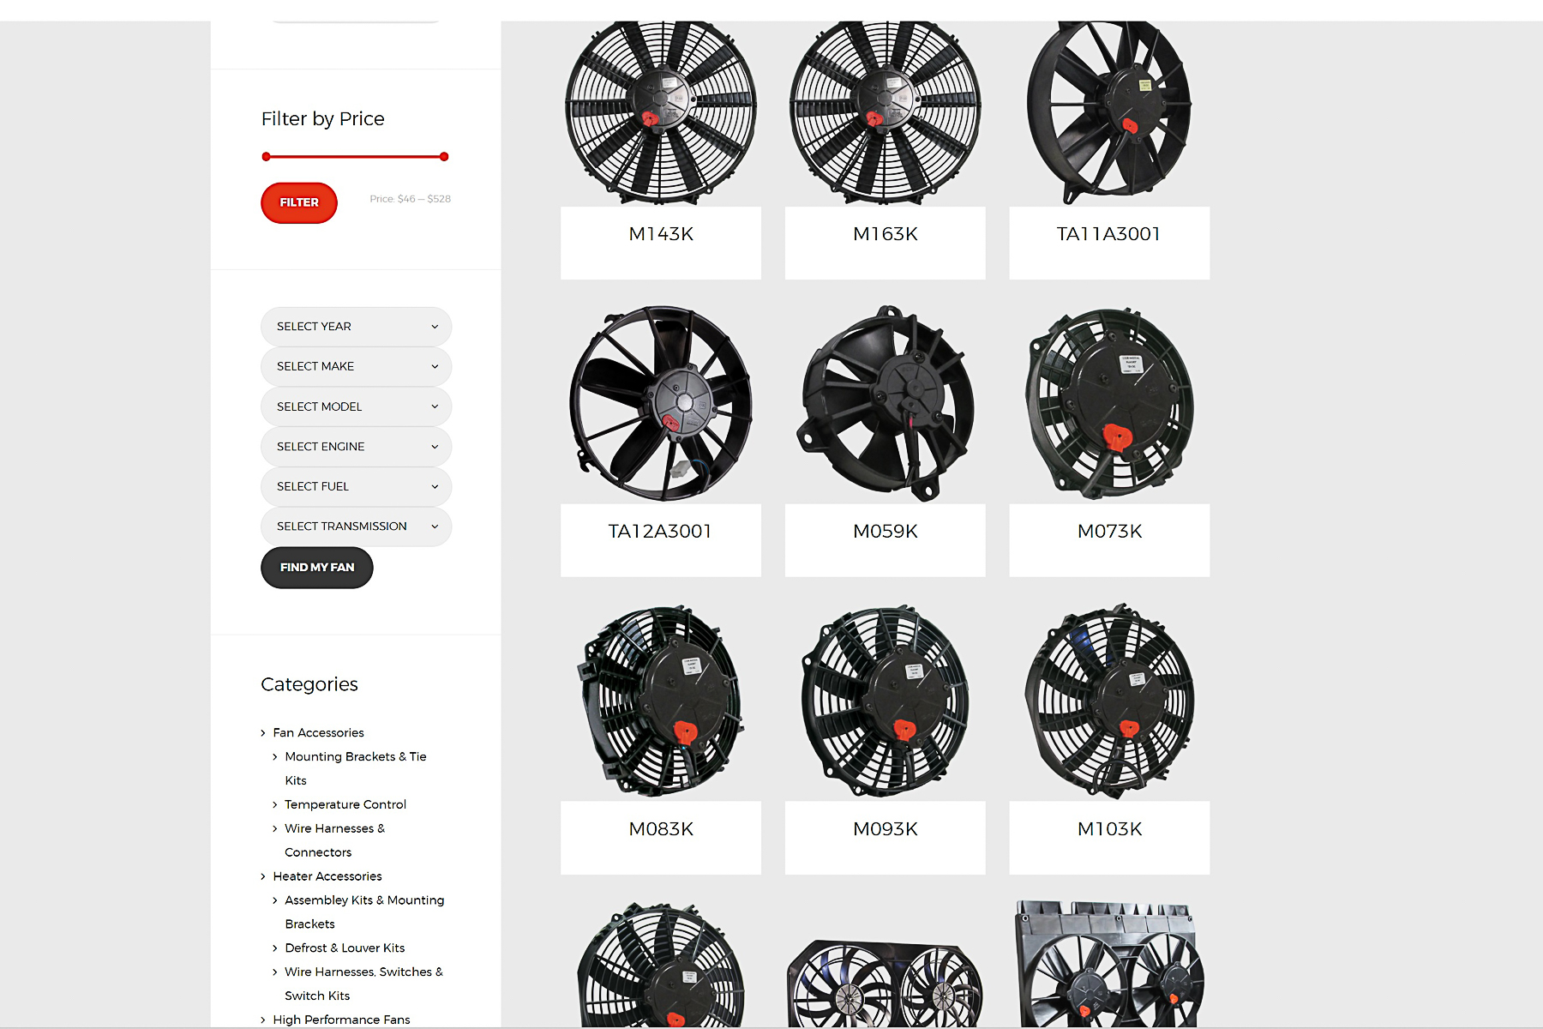Open the Select Engine dropdown
The image size is (1543, 1029).
click(356, 447)
